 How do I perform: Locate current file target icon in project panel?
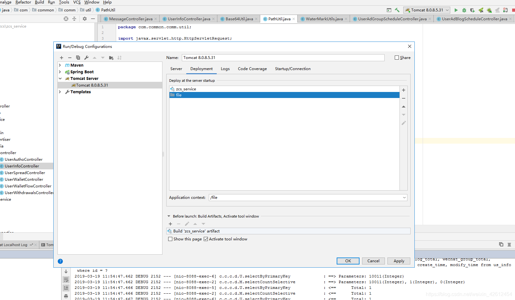coord(66,19)
